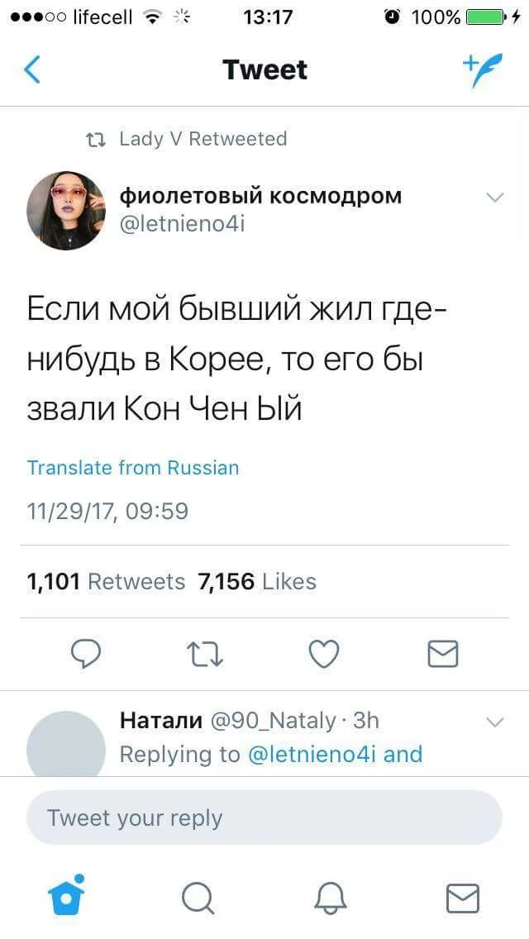The width and height of the screenshot is (529, 939).
Task: Like the tweet with the heart icon
Action: click(323, 654)
